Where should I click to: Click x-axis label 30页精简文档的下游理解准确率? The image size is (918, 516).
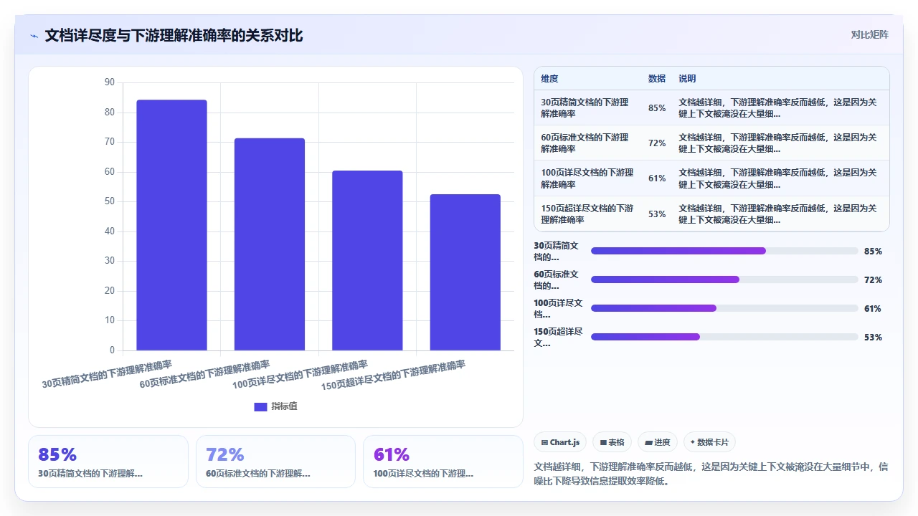tap(107, 374)
